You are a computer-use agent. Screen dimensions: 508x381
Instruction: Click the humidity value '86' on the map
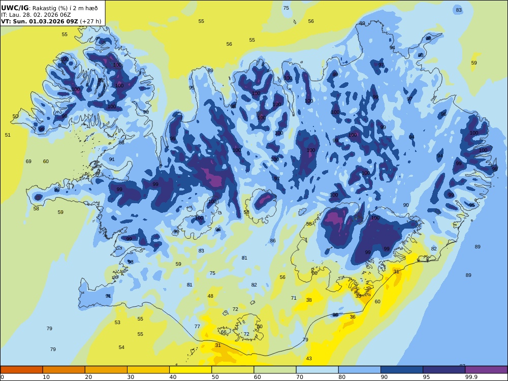(x=273, y=240)
